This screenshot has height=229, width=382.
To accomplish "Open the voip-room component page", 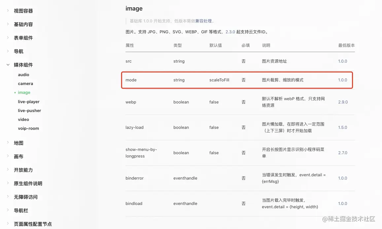I will 28,129.
